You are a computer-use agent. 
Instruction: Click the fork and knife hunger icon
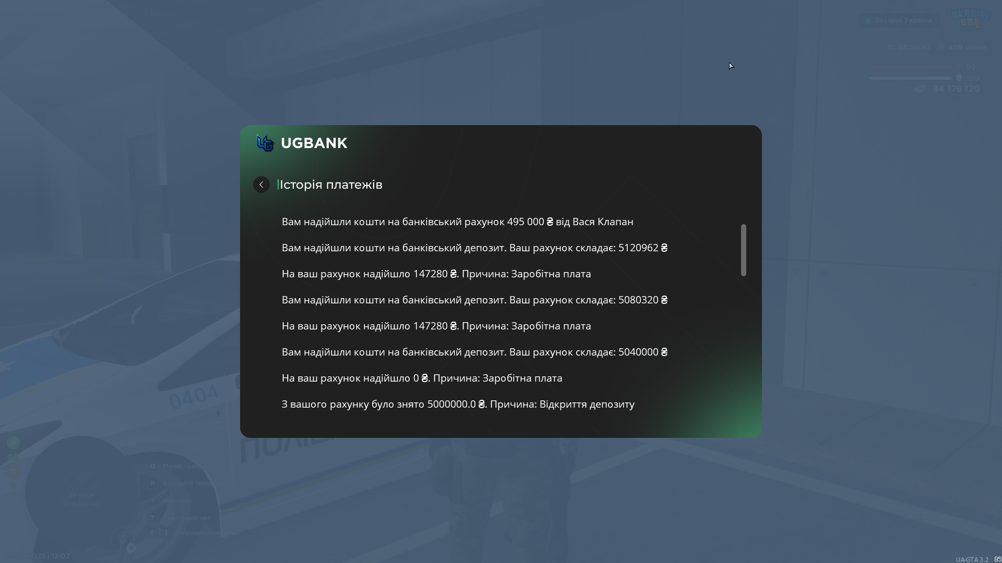pos(14,471)
